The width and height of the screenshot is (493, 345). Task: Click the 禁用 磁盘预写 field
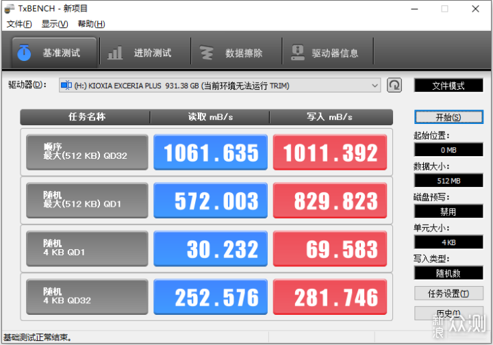point(448,211)
